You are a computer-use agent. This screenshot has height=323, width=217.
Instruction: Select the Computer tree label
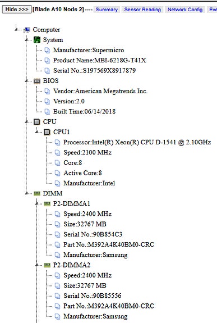coord(47,30)
